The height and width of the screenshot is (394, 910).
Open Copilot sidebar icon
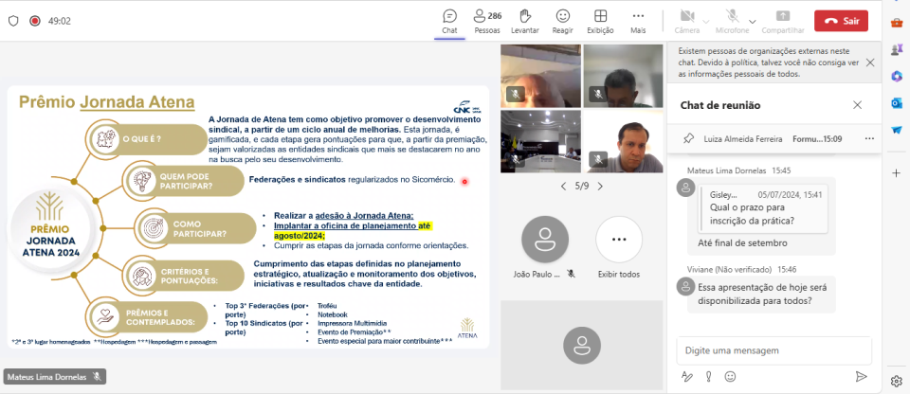click(897, 76)
